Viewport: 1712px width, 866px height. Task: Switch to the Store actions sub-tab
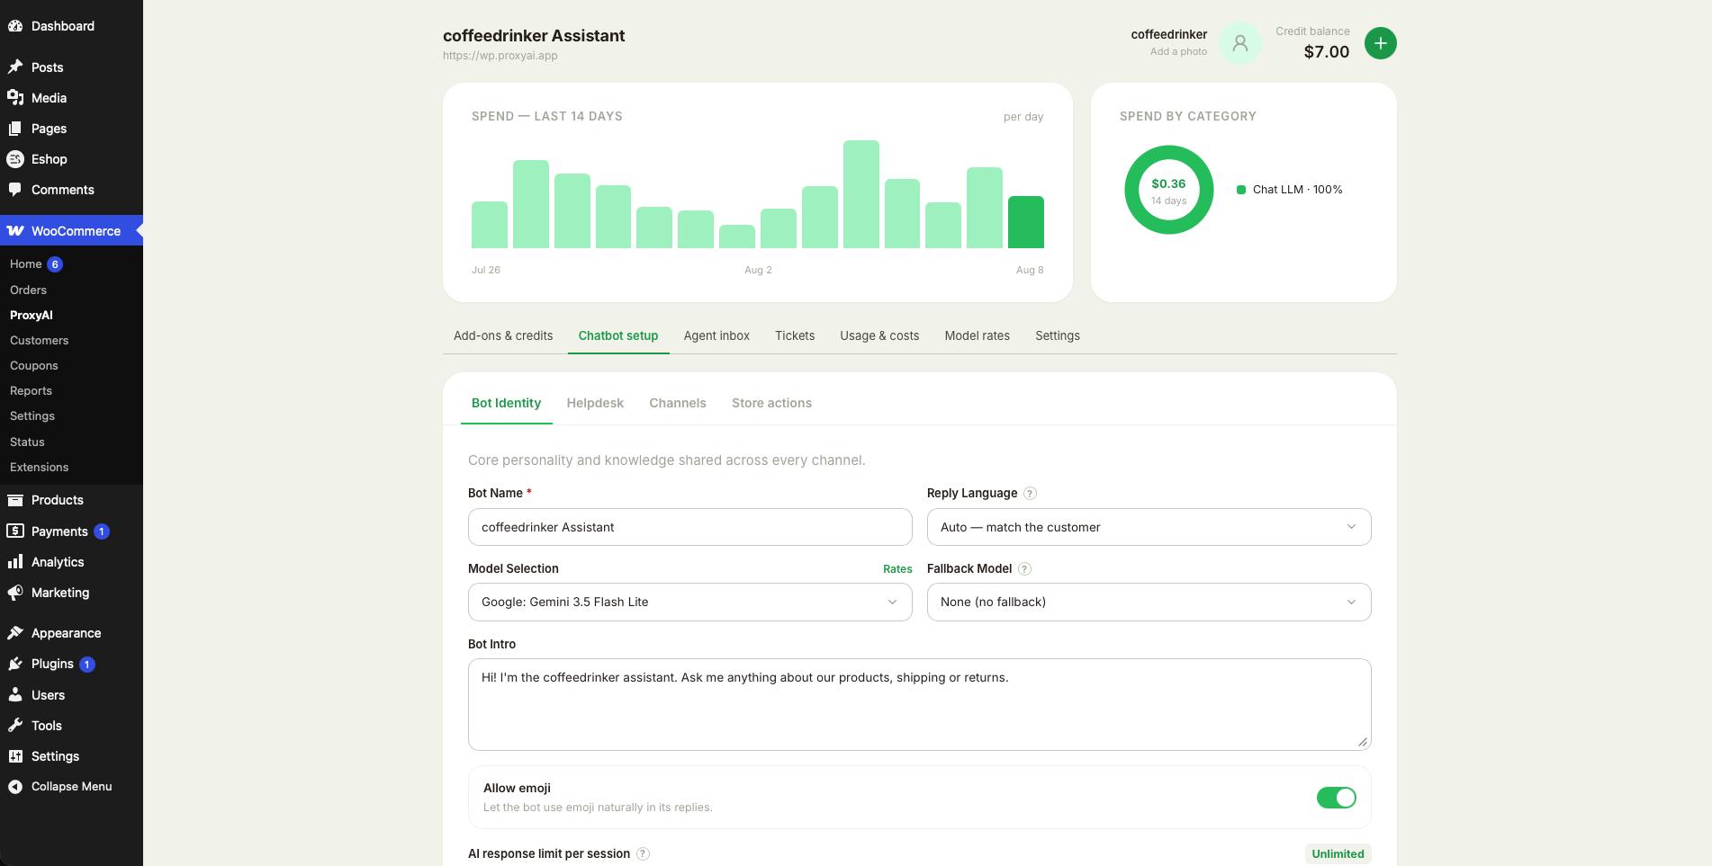click(x=771, y=403)
